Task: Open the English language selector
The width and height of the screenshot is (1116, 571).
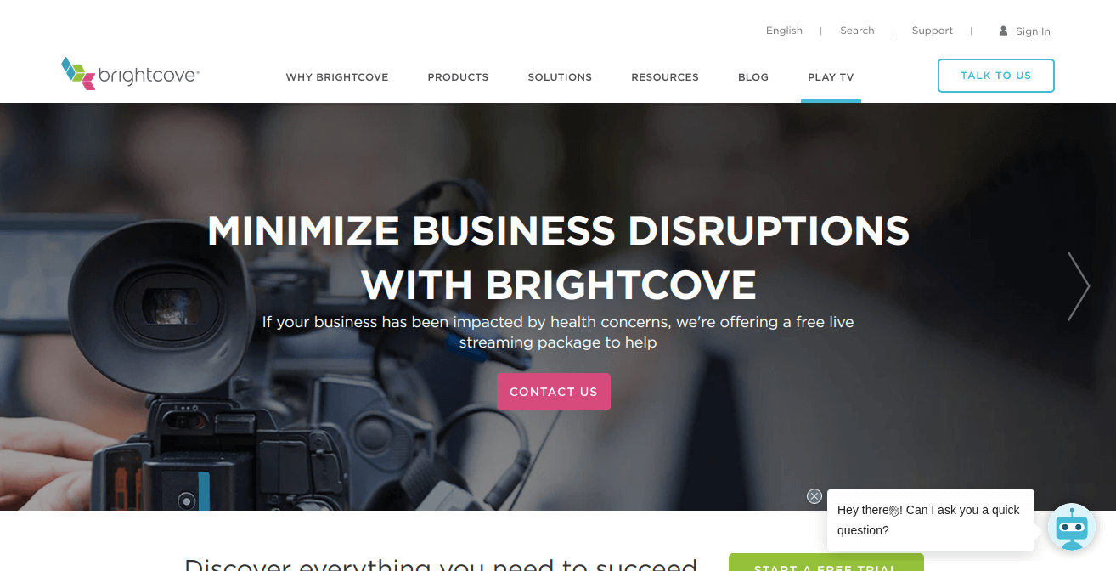Action: click(x=784, y=31)
